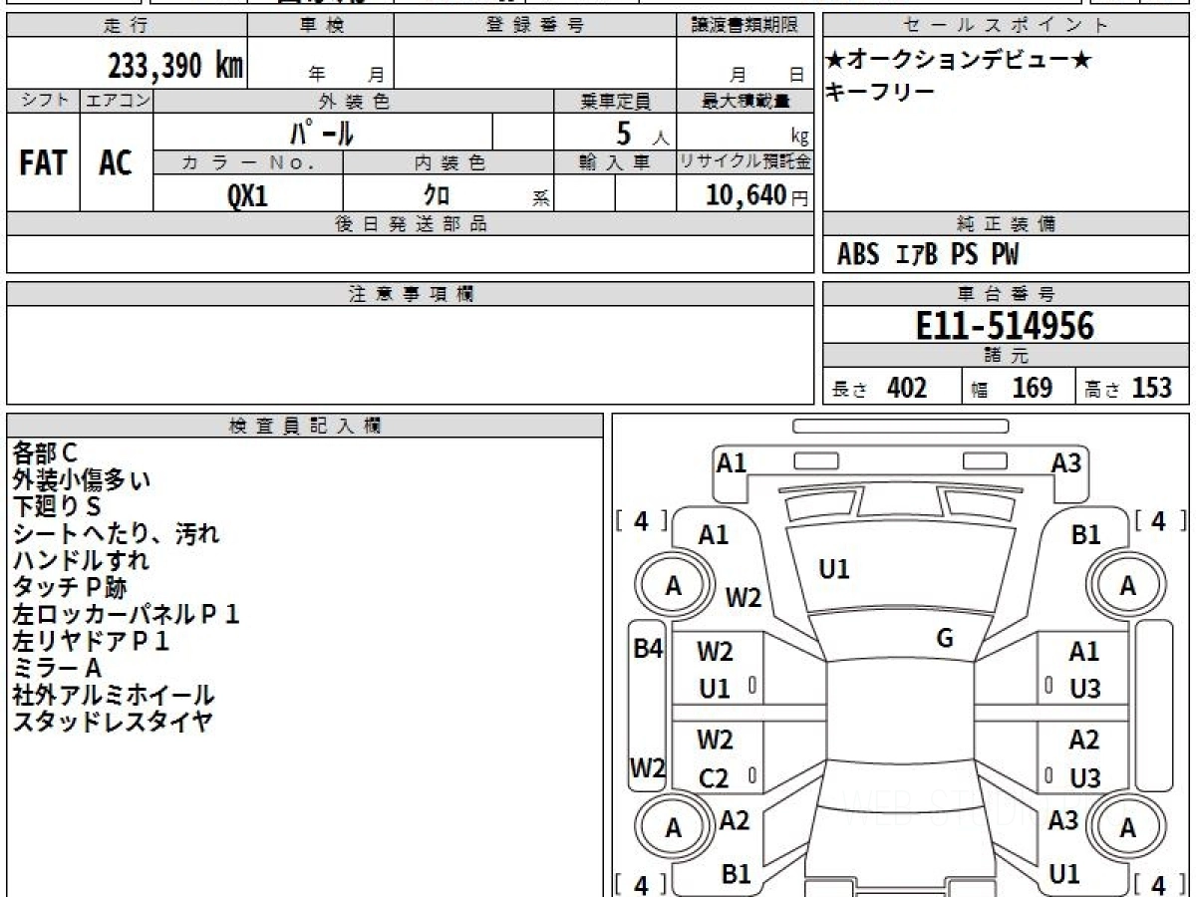The width and height of the screenshot is (1196, 897).
Task: Click the キーフリー sales point line
Action: [880, 92]
